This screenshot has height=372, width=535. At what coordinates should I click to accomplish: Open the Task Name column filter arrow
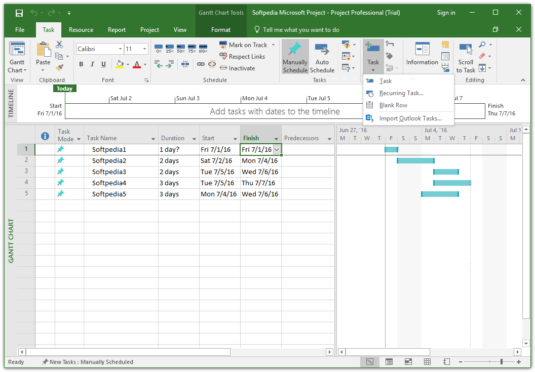153,139
